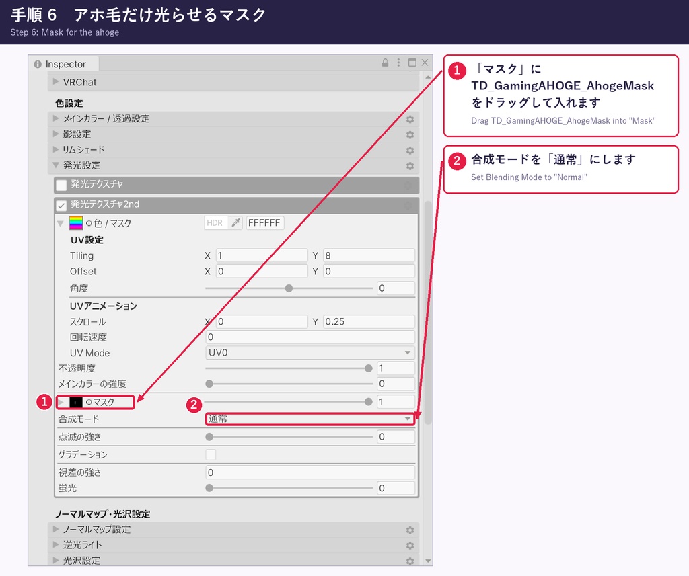Viewport: 689px width, 576px height.
Task: Click the eyedropper color picker icon
Action: [x=236, y=223]
